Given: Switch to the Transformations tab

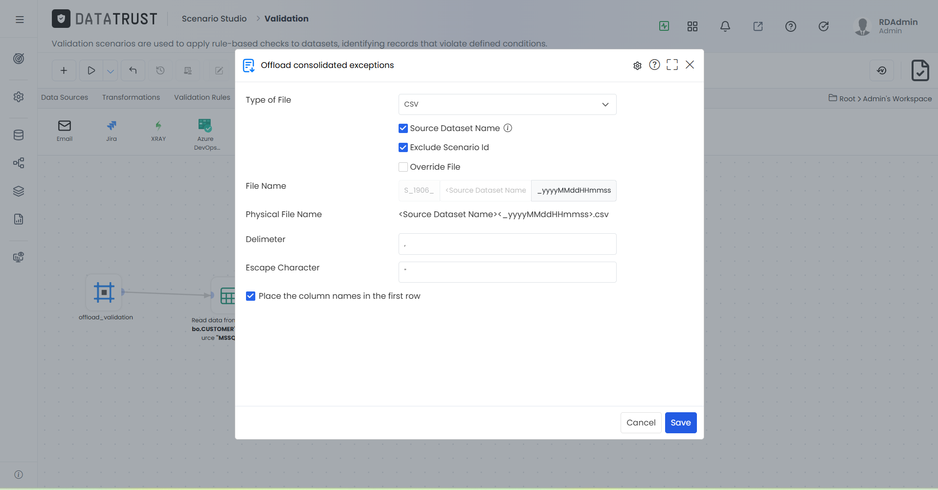Looking at the screenshot, I should [131, 97].
